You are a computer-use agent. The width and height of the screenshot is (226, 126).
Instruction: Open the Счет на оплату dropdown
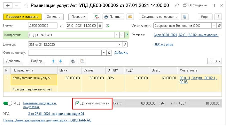coord(104,53)
